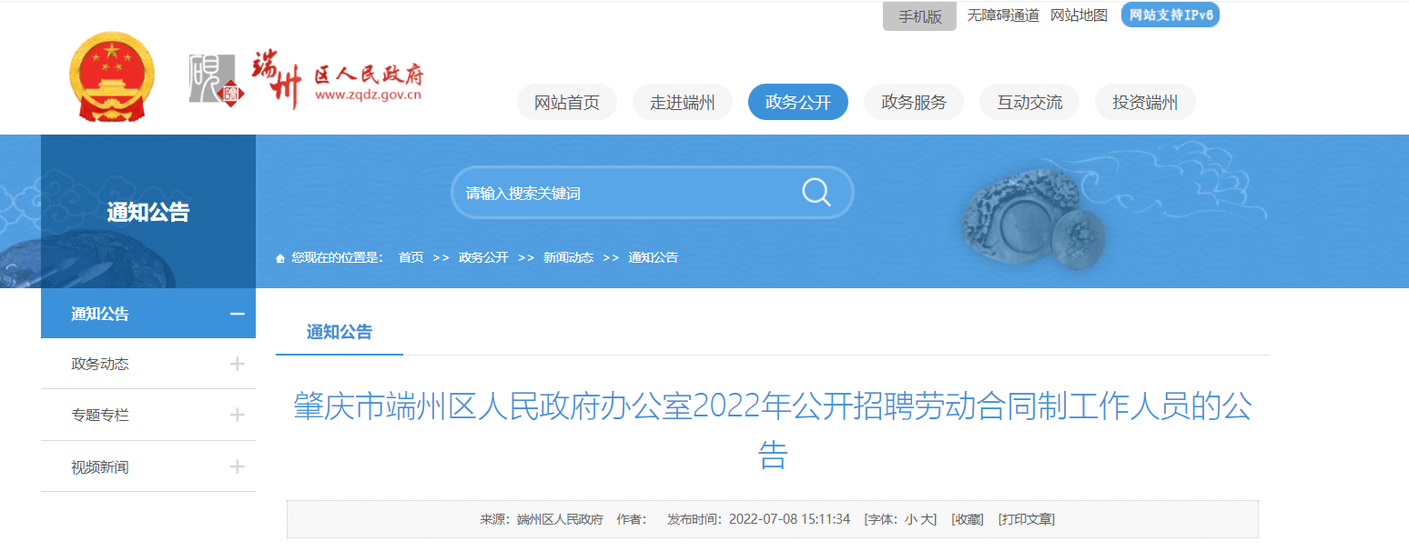Click the article title about 2022年公开招聘
Screen dimensions: 1409x551
(772, 430)
